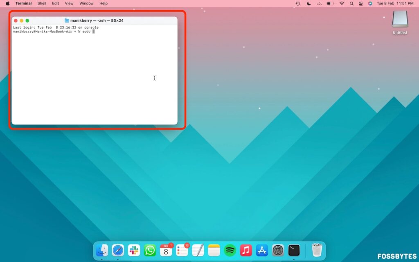
Task: Open Safari from the Dock
Action: coord(118,250)
